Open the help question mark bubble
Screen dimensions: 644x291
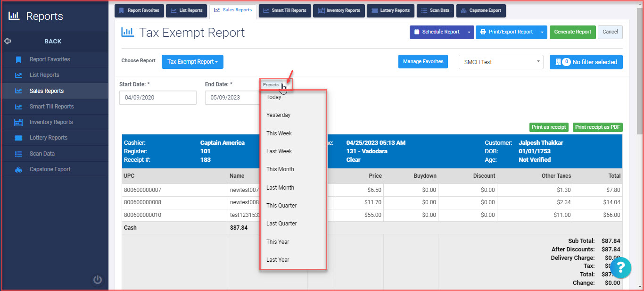point(621,267)
